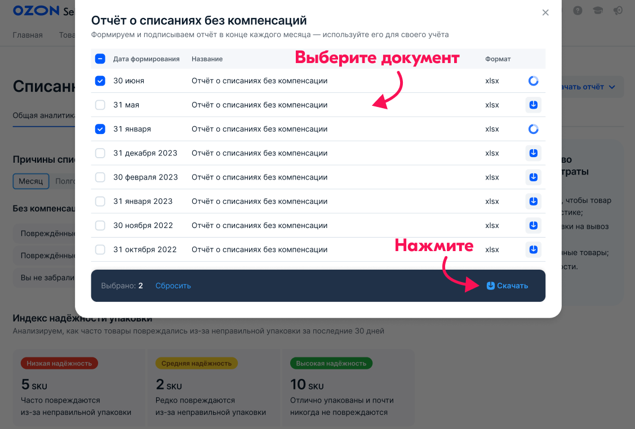Download the 30 февраля 2023 report file
Image resolution: width=635 pixels, height=429 pixels.
(534, 177)
